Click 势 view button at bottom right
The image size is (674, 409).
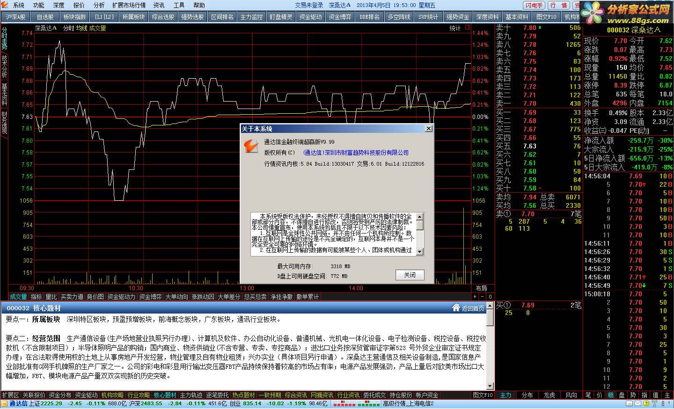(633, 395)
